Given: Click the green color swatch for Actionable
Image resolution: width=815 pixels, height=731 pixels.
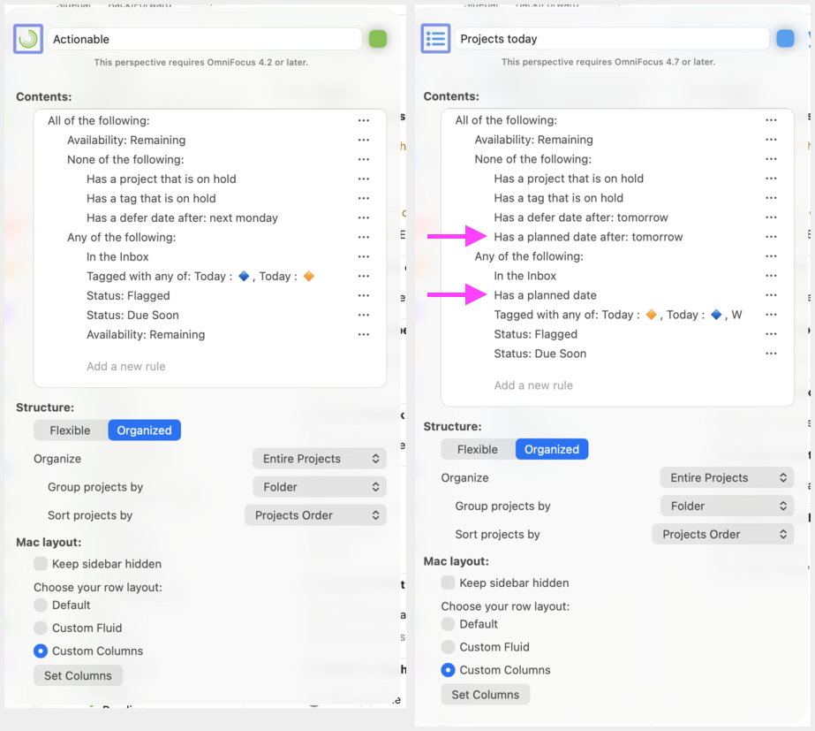Looking at the screenshot, I should 378,39.
